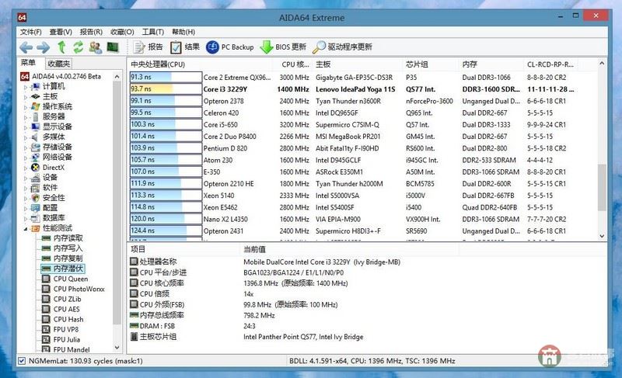This screenshot has width=622, height=378.
Task: Select the FPU Julia benchmark
Action: [x=67, y=340]
